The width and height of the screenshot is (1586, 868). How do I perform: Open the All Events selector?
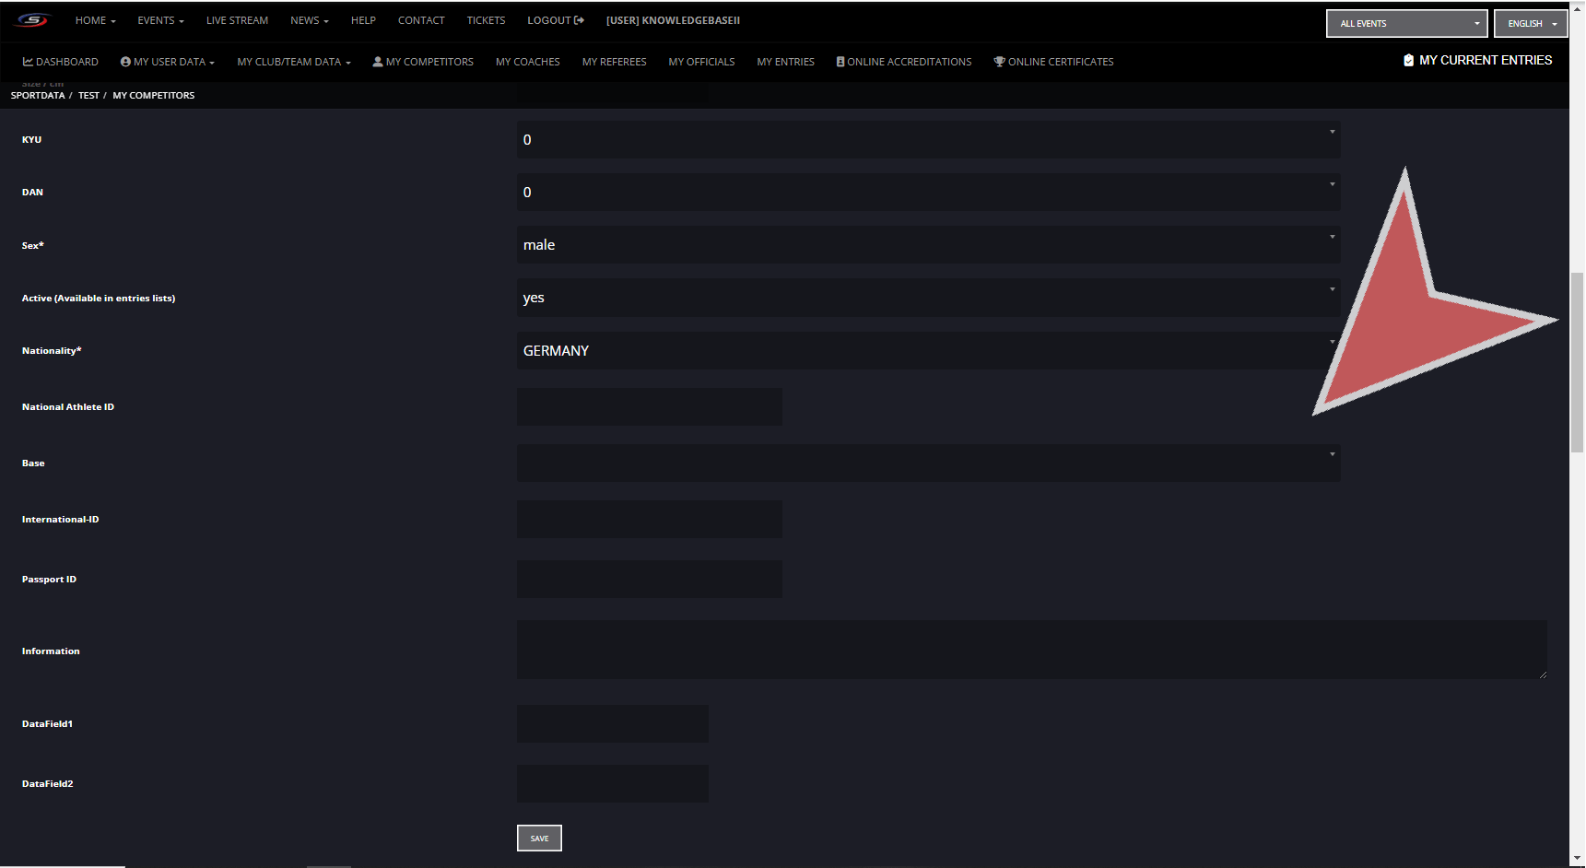(x=1406, y=24)
